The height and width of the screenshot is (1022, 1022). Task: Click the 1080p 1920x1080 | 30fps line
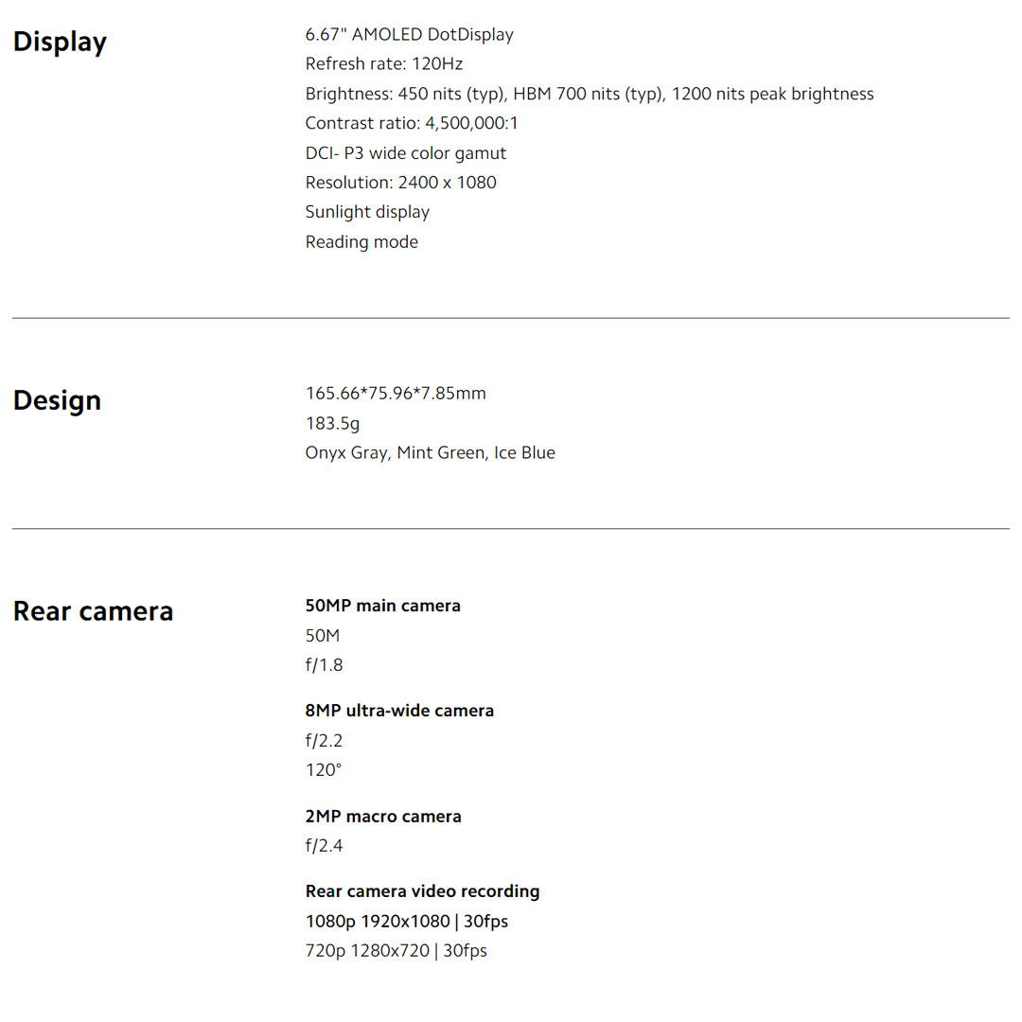406,922
